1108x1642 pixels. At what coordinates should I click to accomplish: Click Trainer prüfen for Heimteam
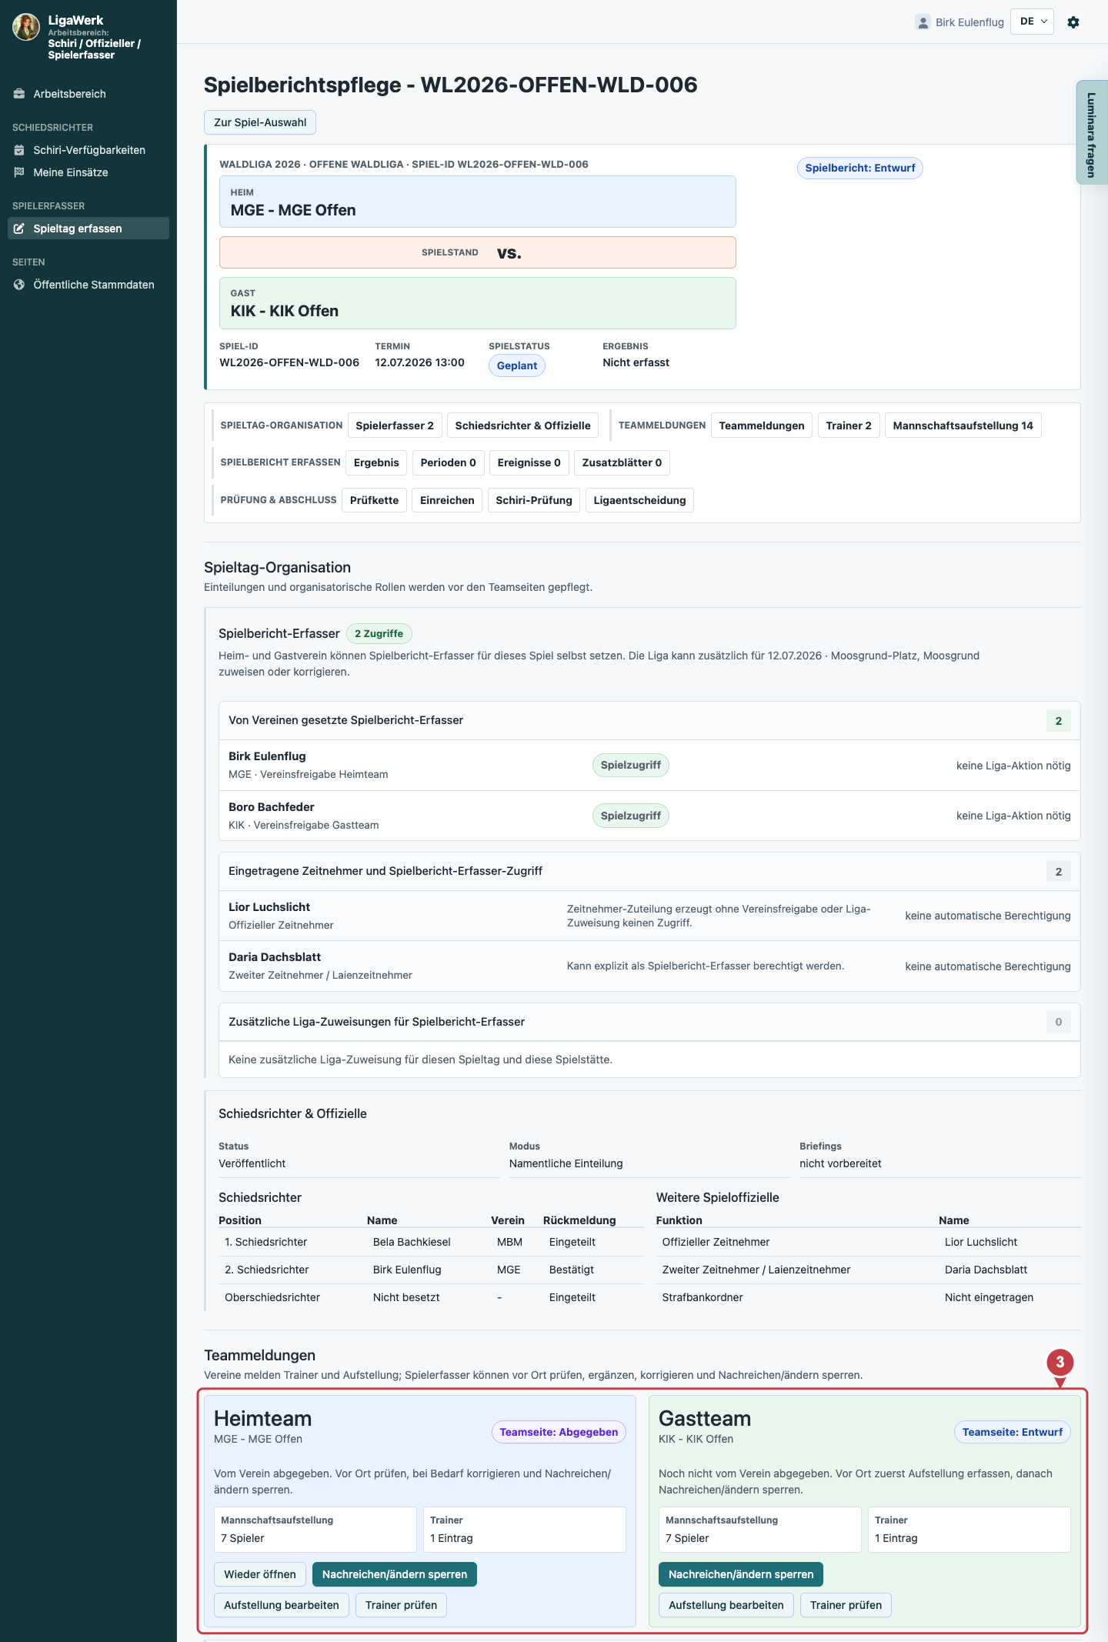401,1605
